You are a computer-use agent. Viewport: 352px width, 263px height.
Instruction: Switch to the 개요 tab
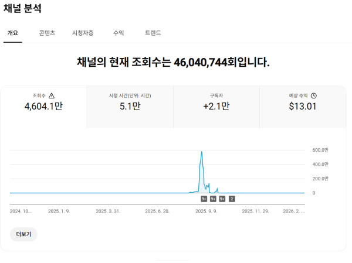(12, 33)
